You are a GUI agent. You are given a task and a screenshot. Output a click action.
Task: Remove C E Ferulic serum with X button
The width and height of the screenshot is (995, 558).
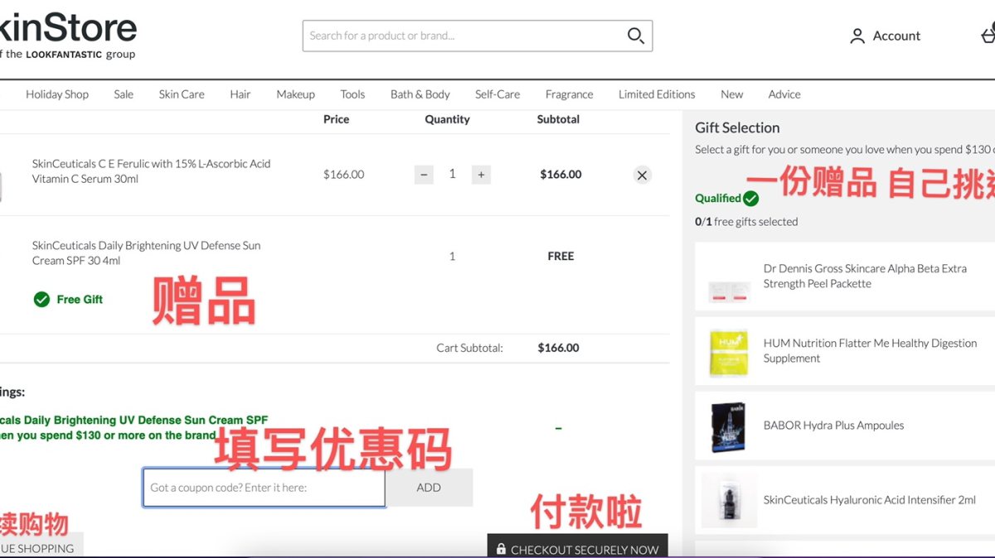point(642,175)
